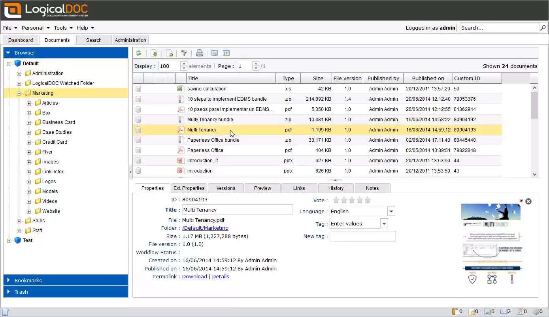Expand the Marketing subfolder Images

(28, 161)
